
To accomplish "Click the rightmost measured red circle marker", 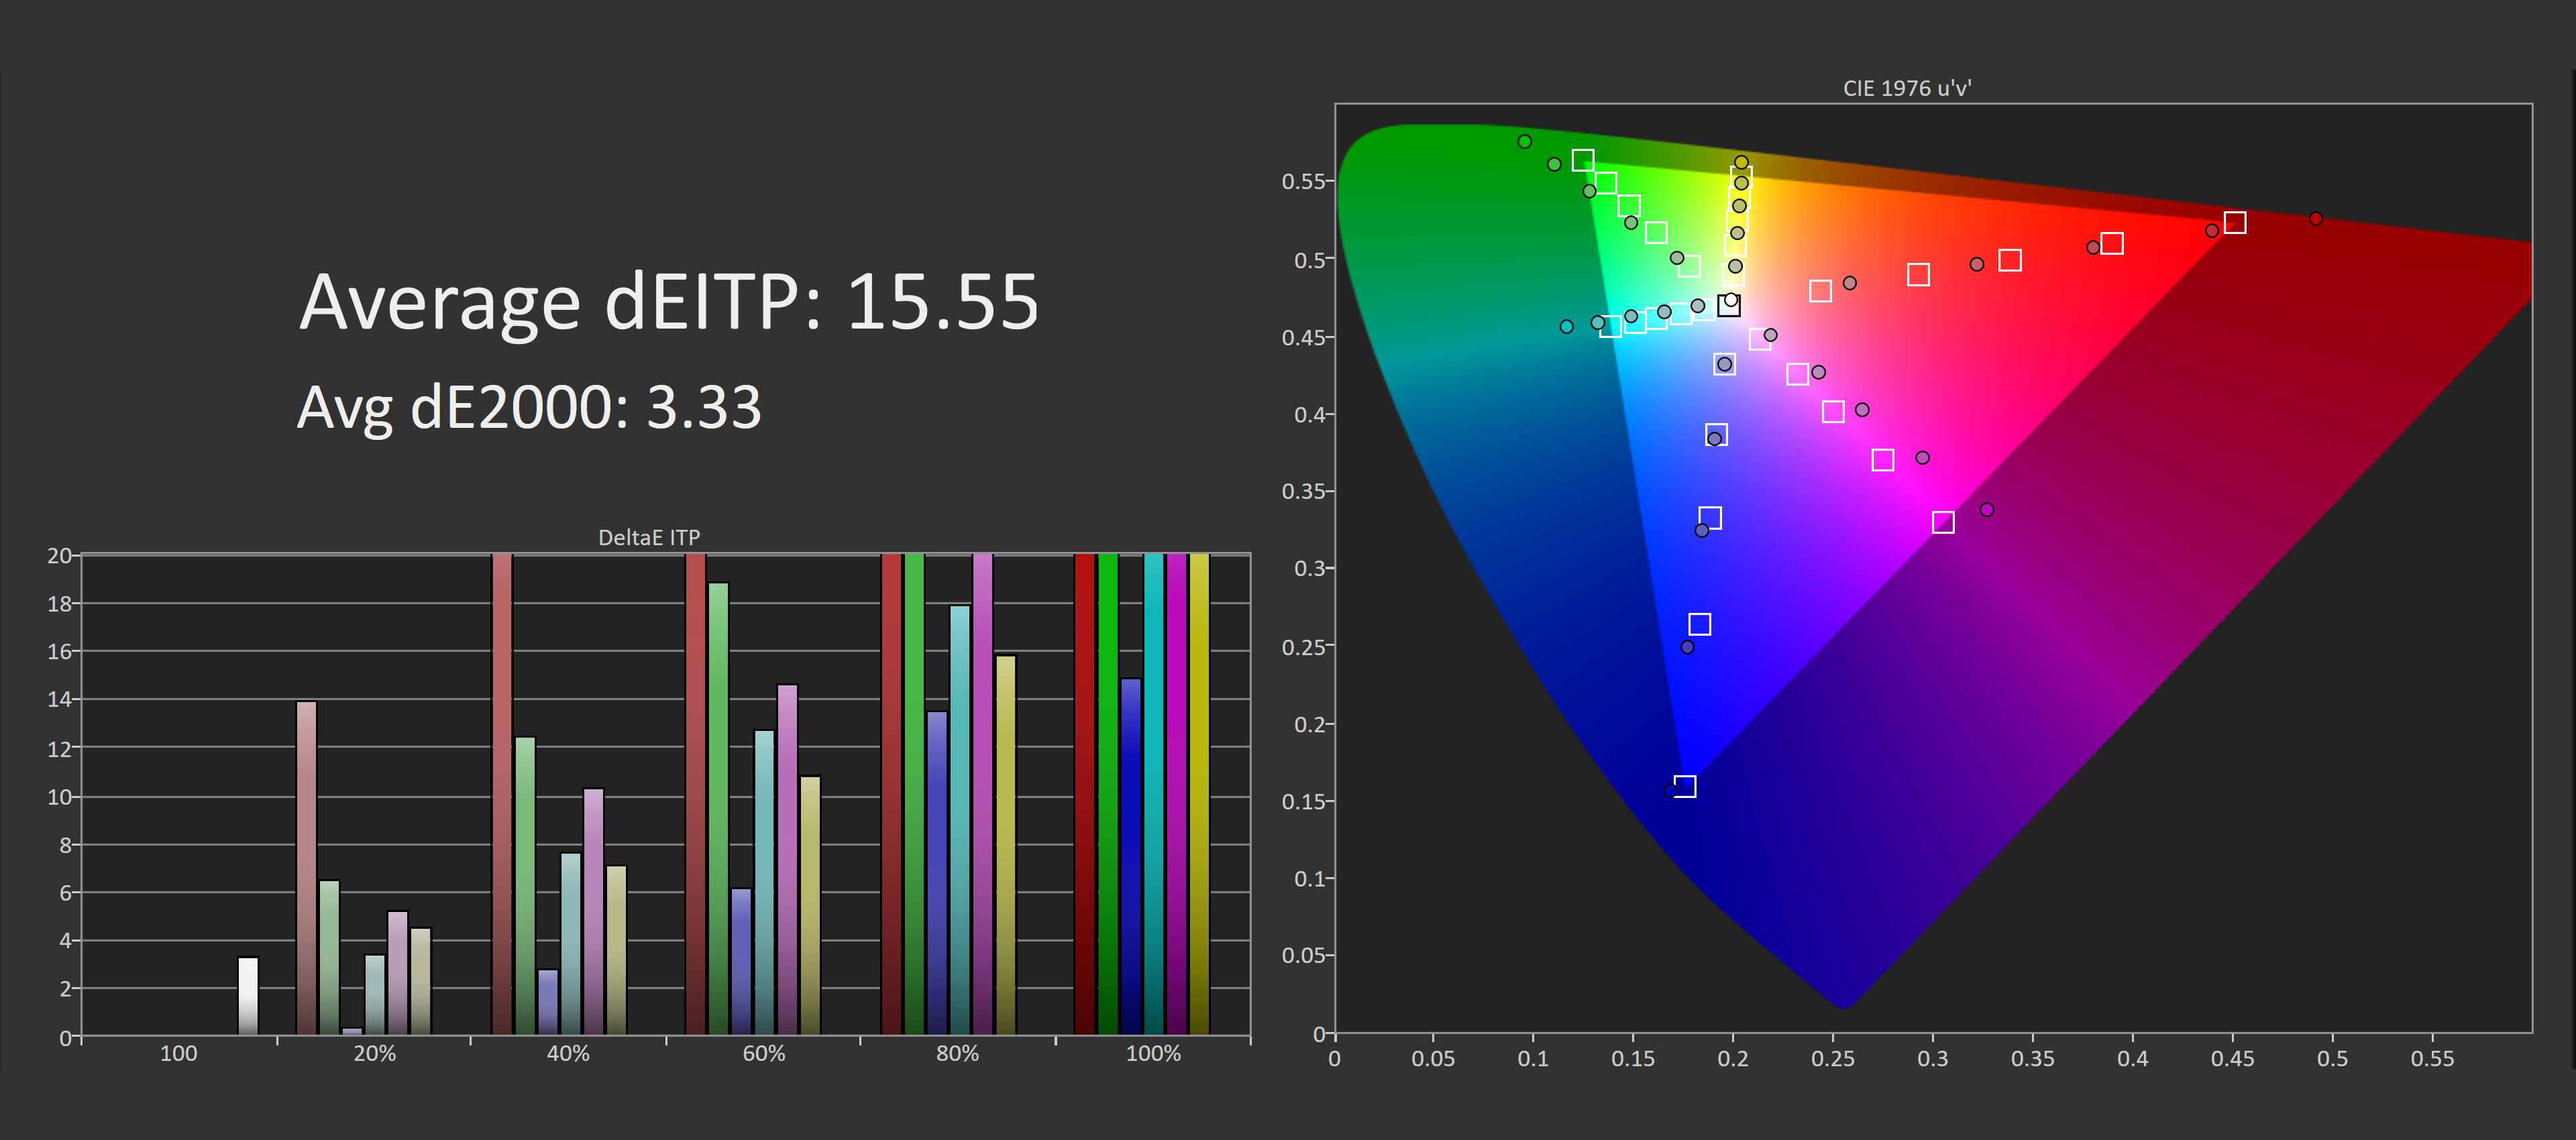I will pyautogui.click(x=2316, y=218).
